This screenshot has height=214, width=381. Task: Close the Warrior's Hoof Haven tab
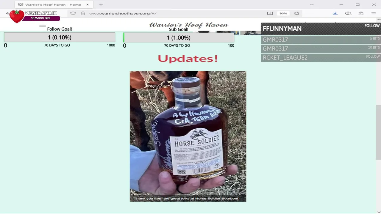(x=88, y=4)
